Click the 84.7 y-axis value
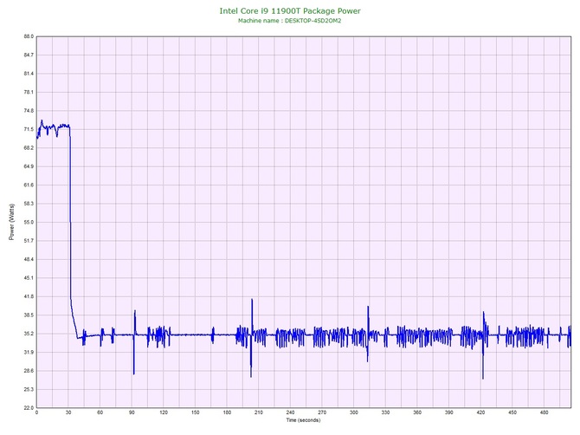This screenshot has width=580, height=435. pyautogui.click(x=29, y=55)
